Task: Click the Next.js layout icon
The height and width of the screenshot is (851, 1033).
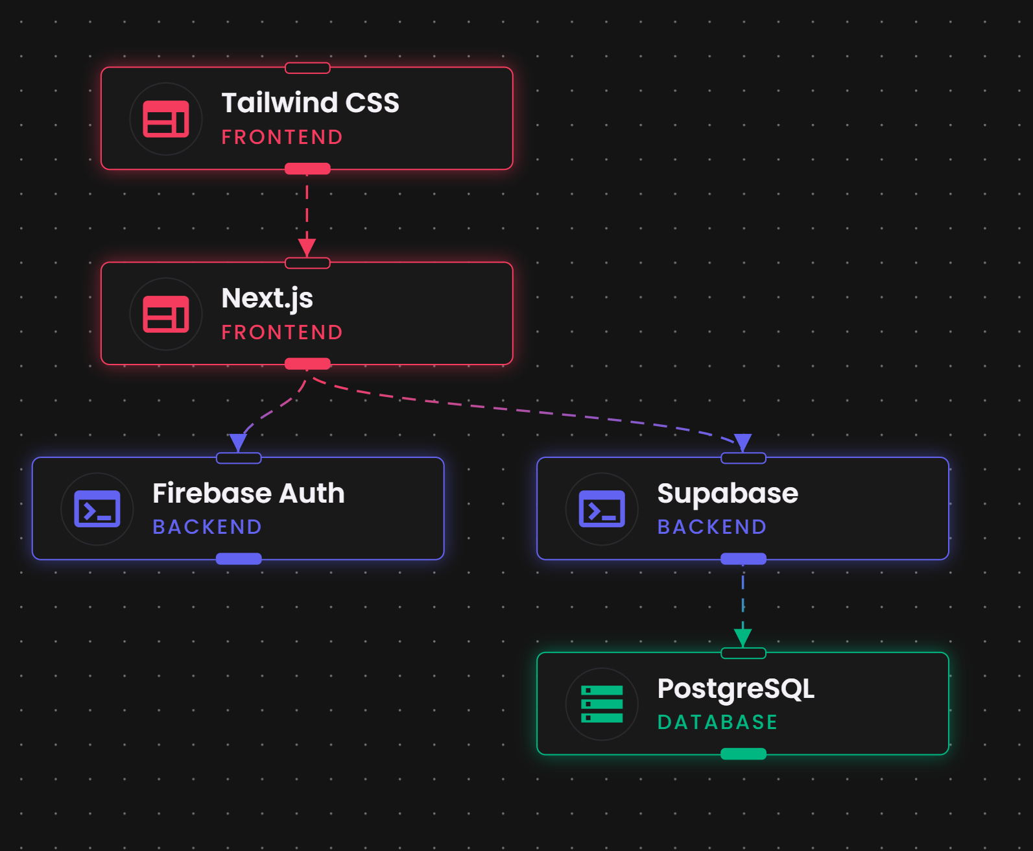Action: (x=166, y=315)
